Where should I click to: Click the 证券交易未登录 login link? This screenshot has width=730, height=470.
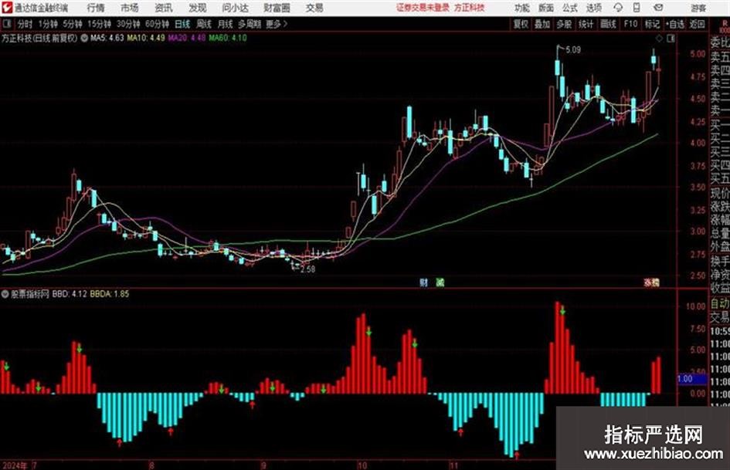(423, 8)
